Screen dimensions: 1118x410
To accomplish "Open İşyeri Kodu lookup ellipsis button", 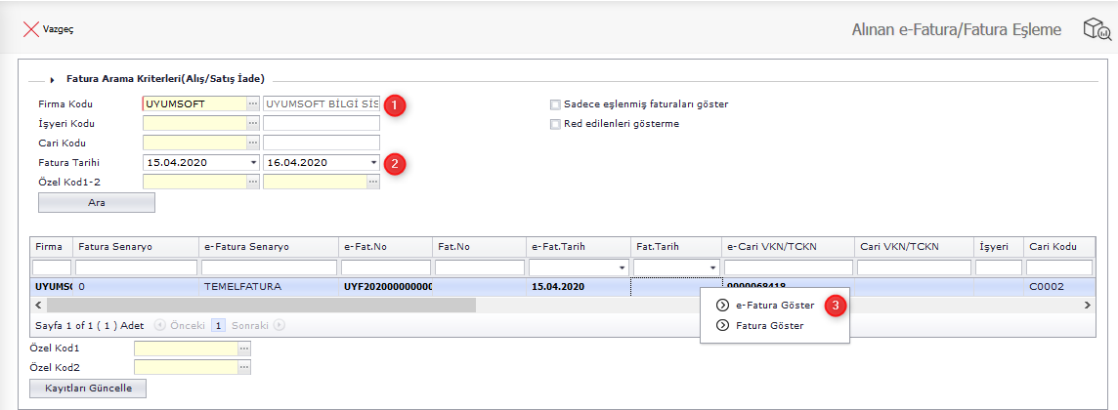I will [252, 124].
